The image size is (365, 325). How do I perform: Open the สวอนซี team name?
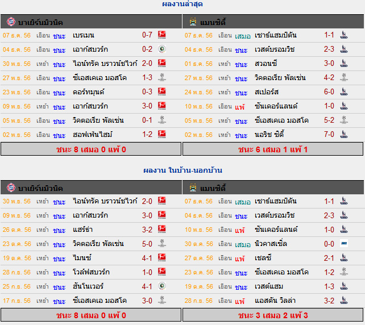(266, 64)
